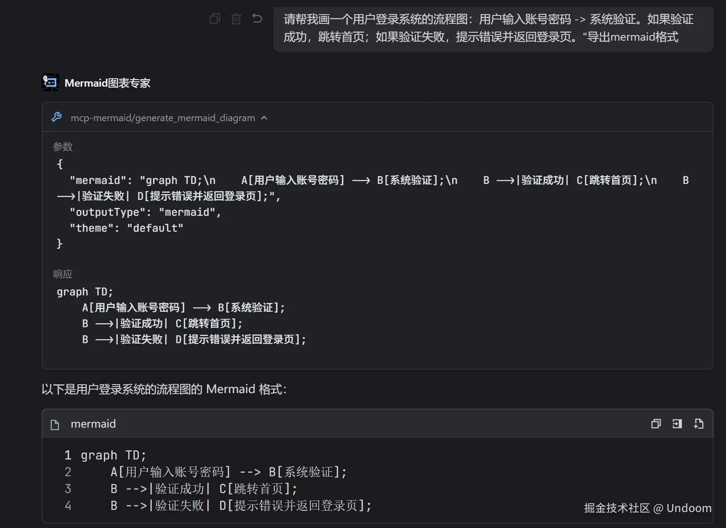
Task: Click the "outputType": "mermaid" line
Action: (x=145, y=212)
